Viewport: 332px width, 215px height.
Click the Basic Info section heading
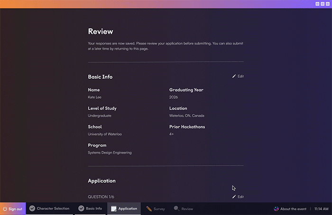100,77
